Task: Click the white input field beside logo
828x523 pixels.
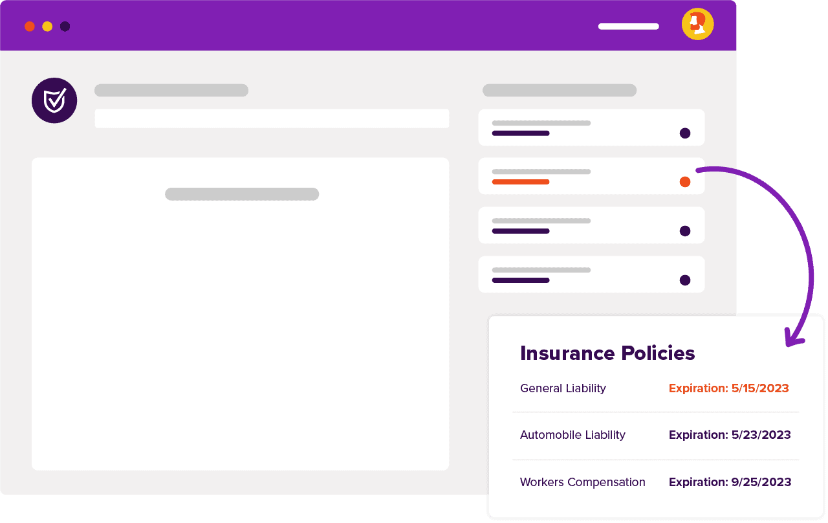Action: coord(272,118)
